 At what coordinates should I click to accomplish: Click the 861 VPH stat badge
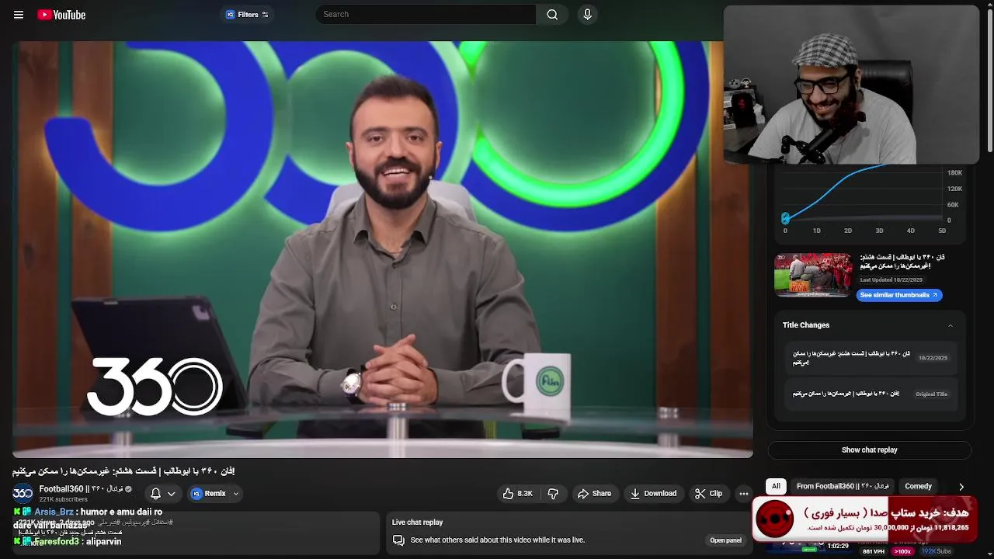874,551
